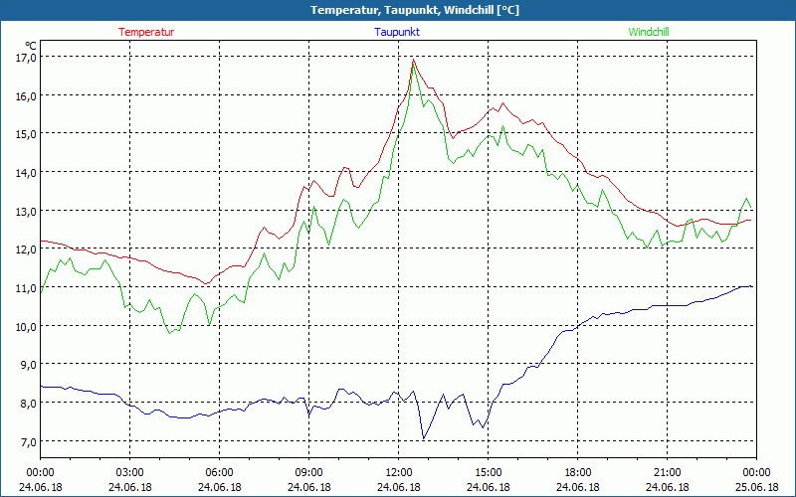The height and width of the screenshot is (497, 796).
Task: Click the 14,0 y-axis value
Action: coord(26,173)
